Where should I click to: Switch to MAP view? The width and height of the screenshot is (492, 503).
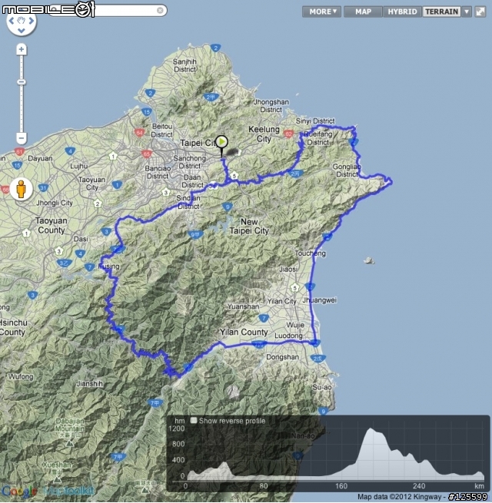pyautogui.click(x=363, y=12)
